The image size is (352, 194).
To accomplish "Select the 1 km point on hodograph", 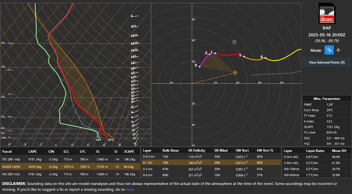I will point(215,53).
